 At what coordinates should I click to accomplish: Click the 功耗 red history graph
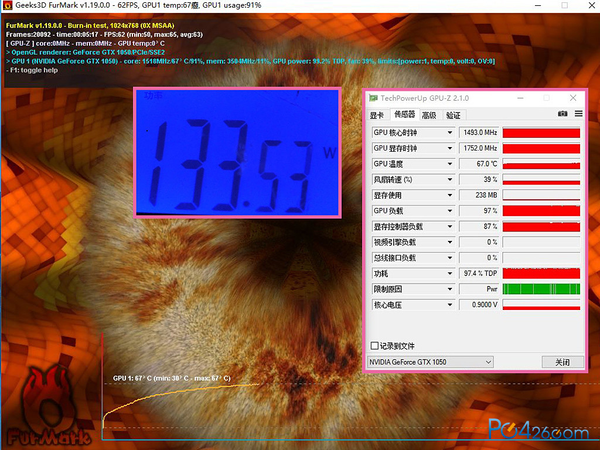pyautogui.click(x=541, y=274)
